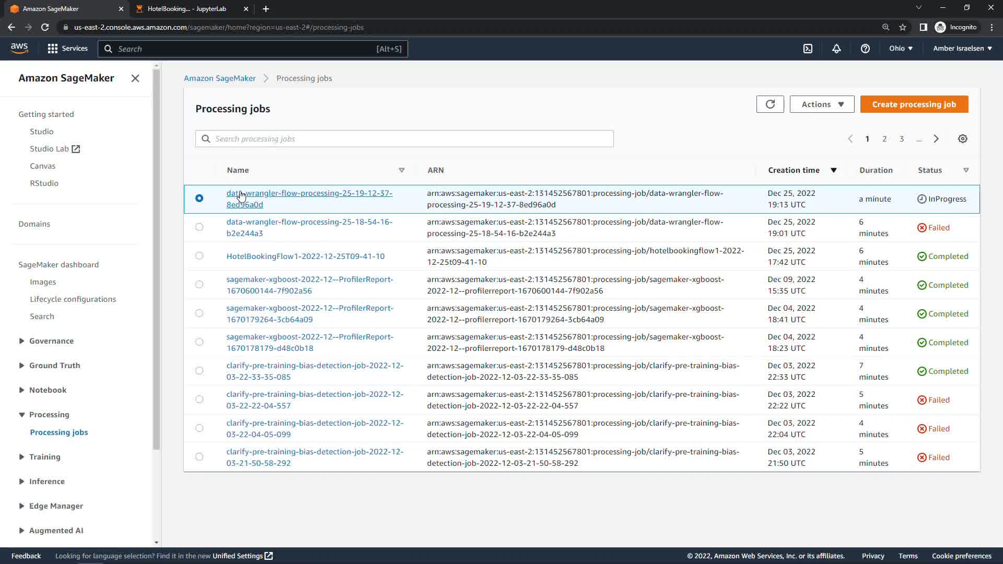Screen dimensions: 1003x564
Task: Click the refresh processing jobs icon button
Action: pos(770,104)
